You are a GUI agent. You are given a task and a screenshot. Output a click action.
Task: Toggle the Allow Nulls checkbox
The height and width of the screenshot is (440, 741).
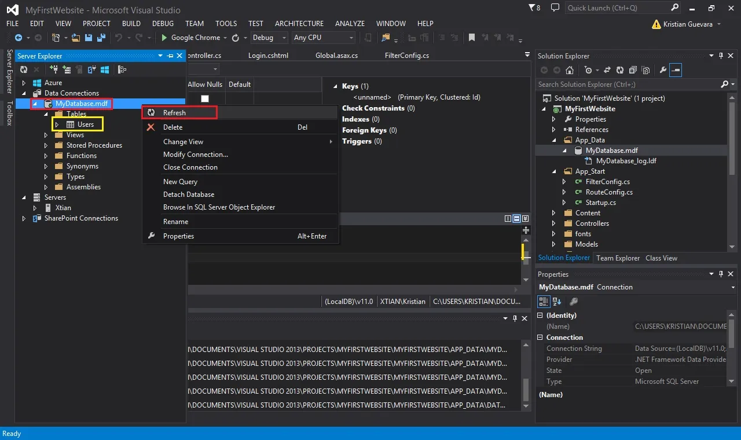[x=205, y=98]
